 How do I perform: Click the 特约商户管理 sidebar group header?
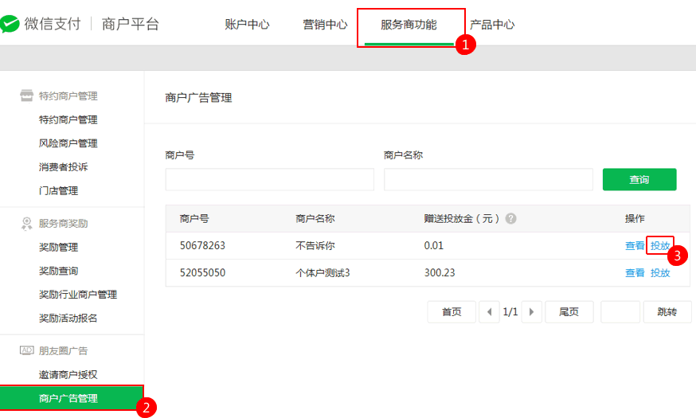68,96
